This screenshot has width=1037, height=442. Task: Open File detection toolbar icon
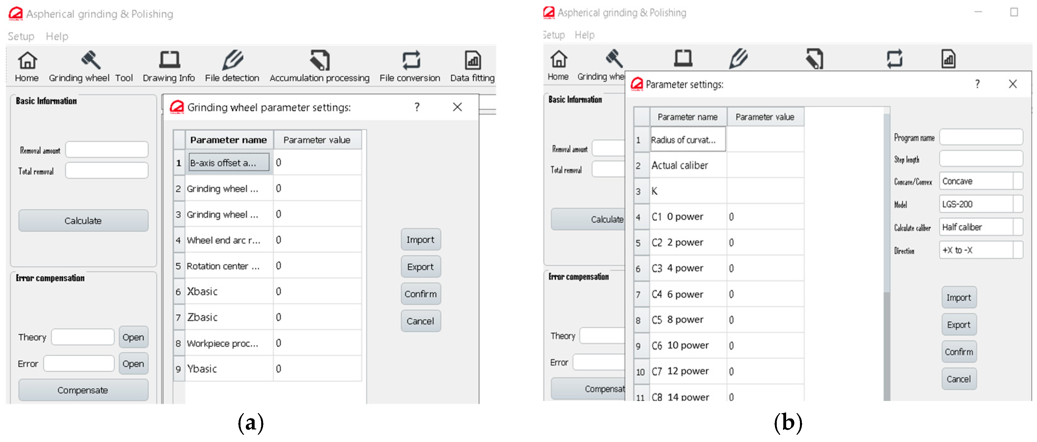(233, 60)
